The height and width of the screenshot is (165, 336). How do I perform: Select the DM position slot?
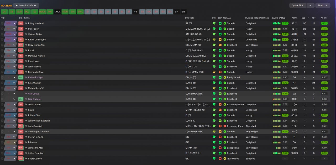coord(50,12)
